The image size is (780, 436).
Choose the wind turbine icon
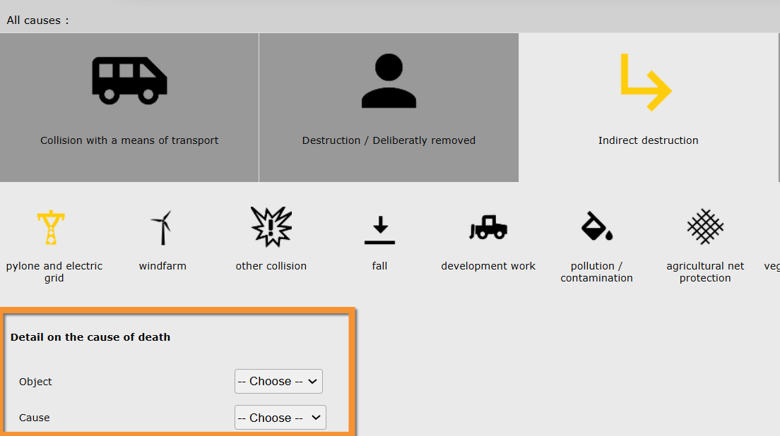coord(162,227)
